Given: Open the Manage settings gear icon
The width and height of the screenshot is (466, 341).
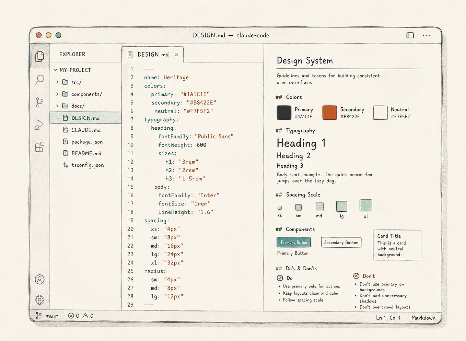Looking at the screenshot, I should (40, 299).
